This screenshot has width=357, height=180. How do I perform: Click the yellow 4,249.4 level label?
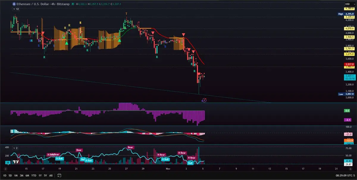[349, 17]
